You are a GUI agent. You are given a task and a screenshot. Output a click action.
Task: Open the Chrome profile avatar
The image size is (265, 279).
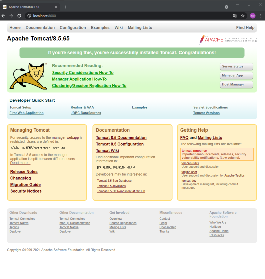[253, 16]
